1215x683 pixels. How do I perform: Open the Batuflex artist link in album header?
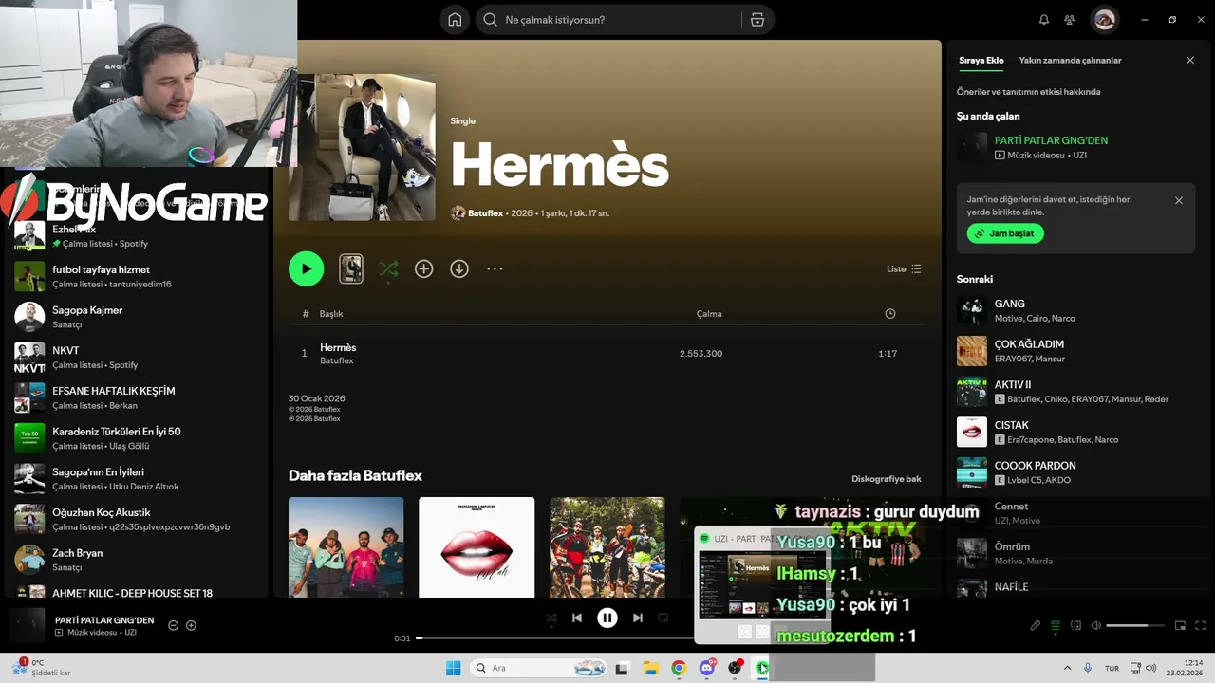click(x=485, y=213)
